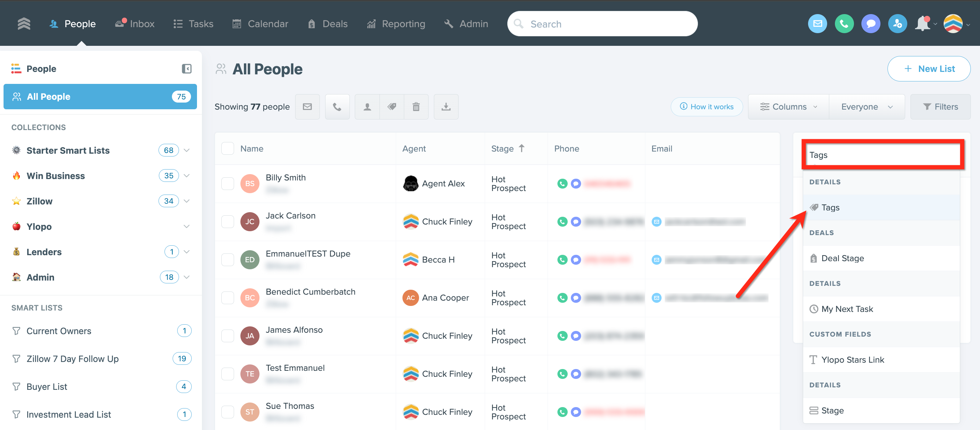Choose My Next Task in column list
Screen dimensions: 980x430
pyautogui.click(x=882, y=309)
